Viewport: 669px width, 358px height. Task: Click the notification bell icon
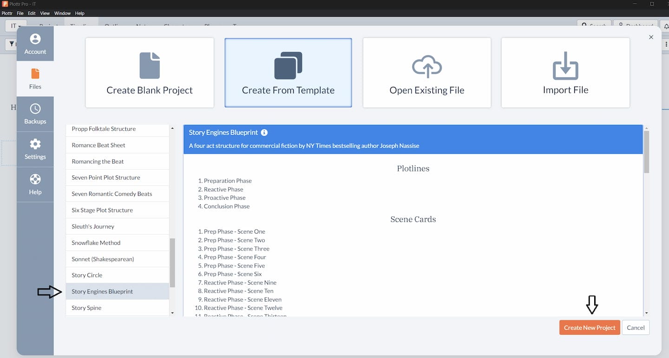(x=666, y=26)
